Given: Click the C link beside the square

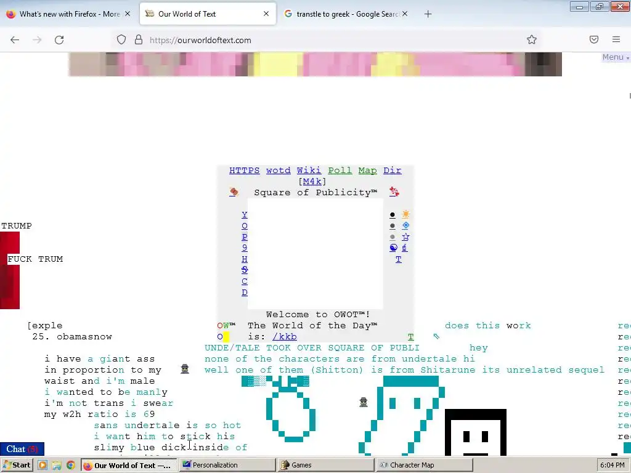Looking at the screenshot, I should click(244, 281).
